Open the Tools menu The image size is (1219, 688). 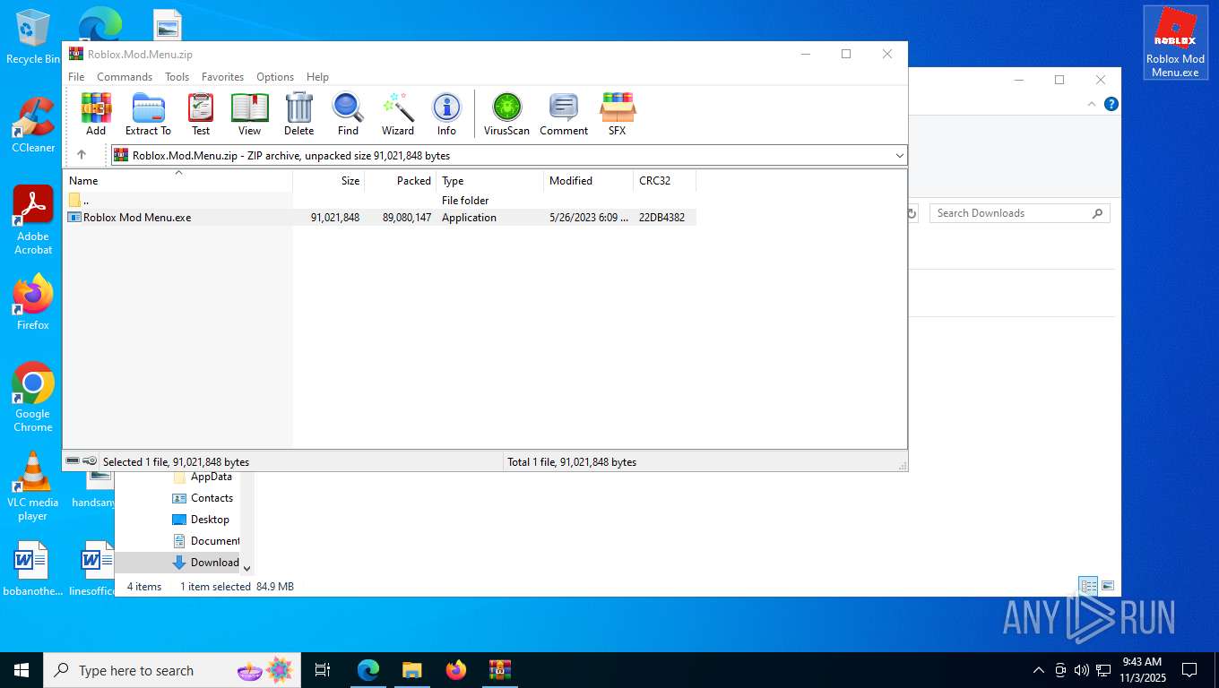[x=177, y=77]
